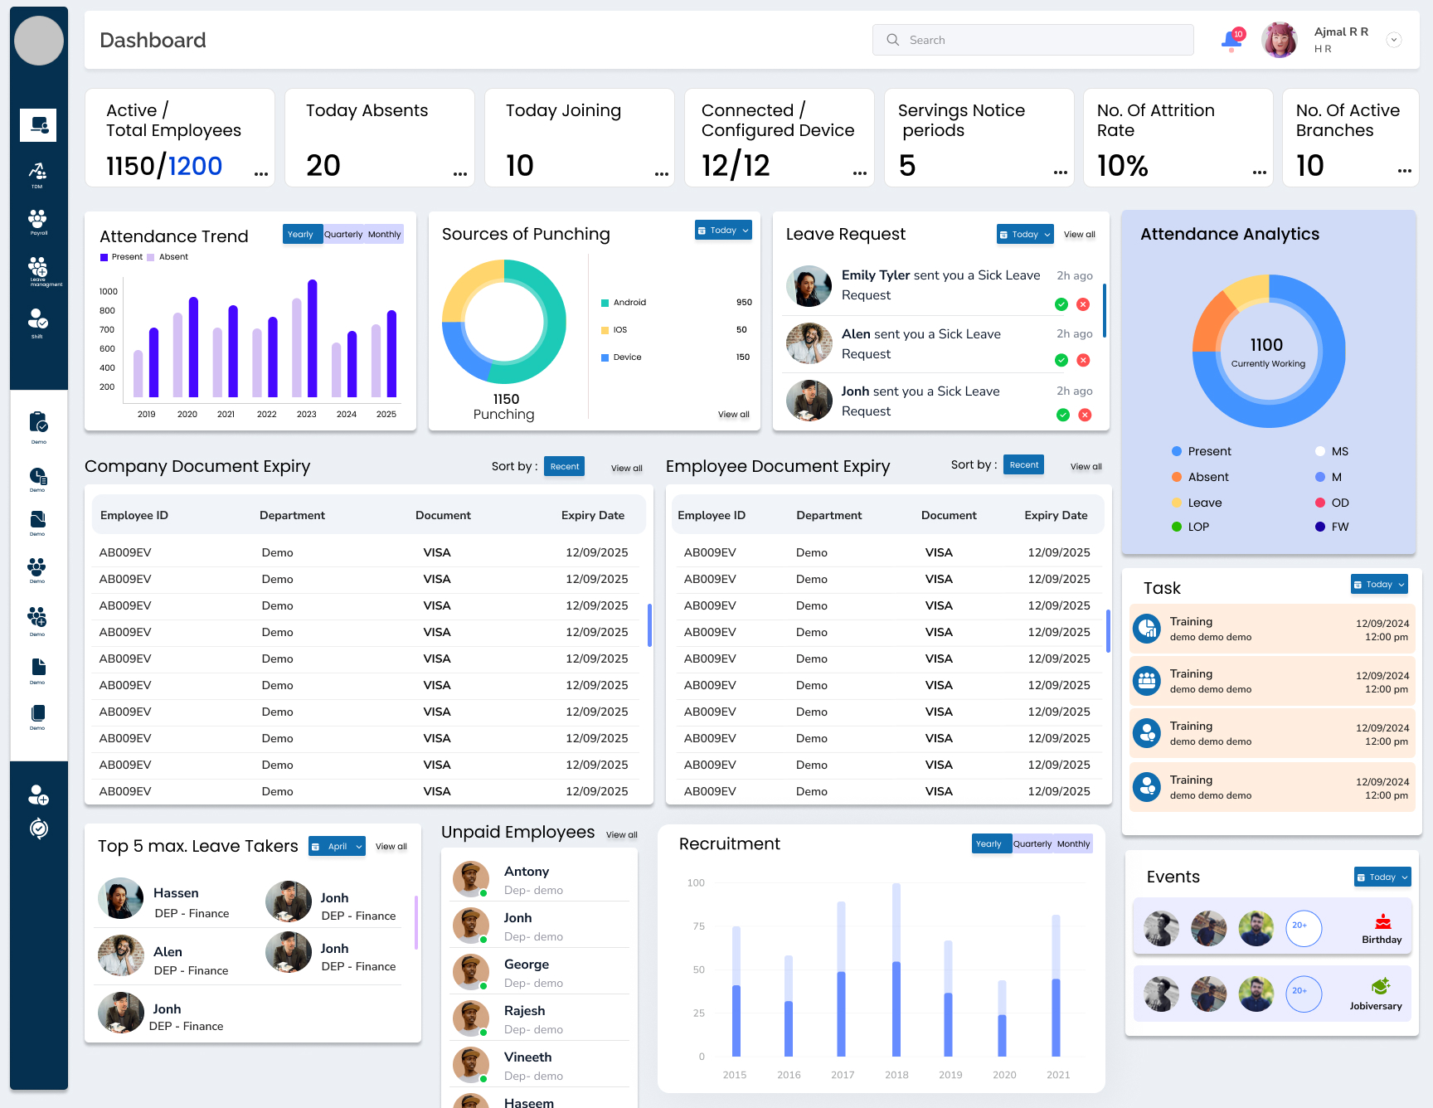The height and width of the screenshot is (1108, 1433).
Task: Click View all in Leave Request
Action: point(1080,235)
